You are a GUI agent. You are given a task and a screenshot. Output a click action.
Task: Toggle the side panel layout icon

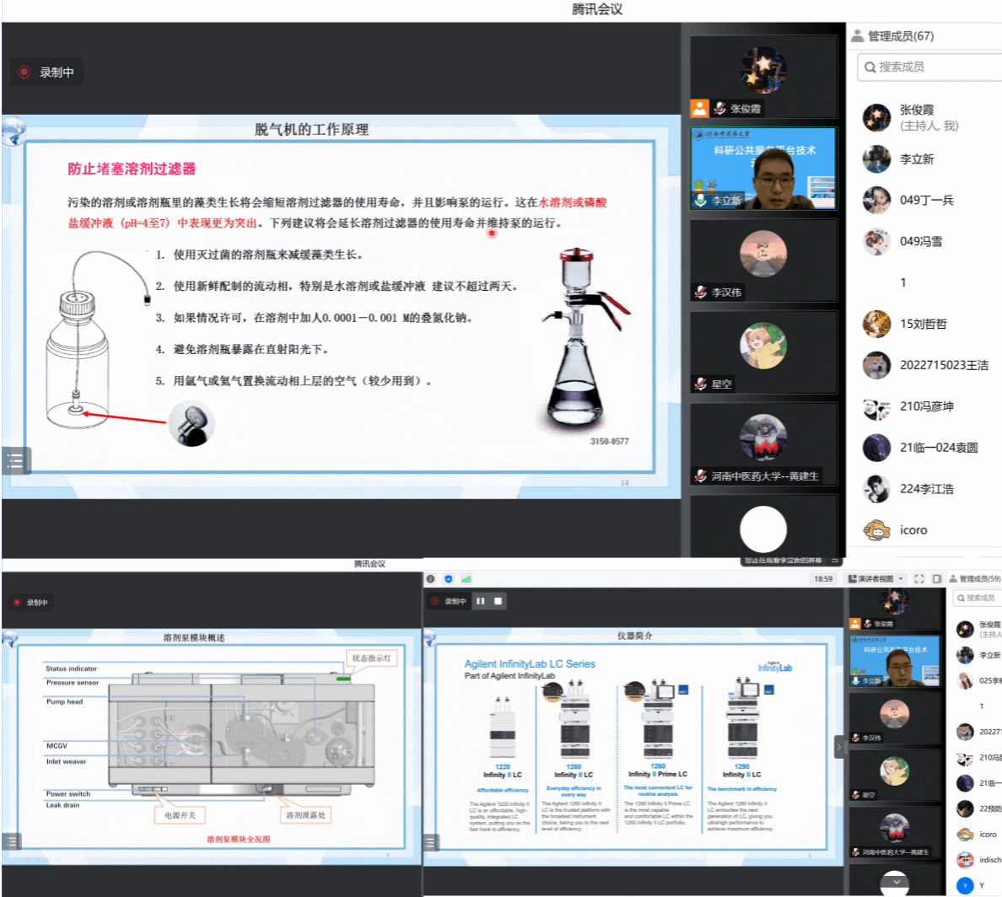936,579
